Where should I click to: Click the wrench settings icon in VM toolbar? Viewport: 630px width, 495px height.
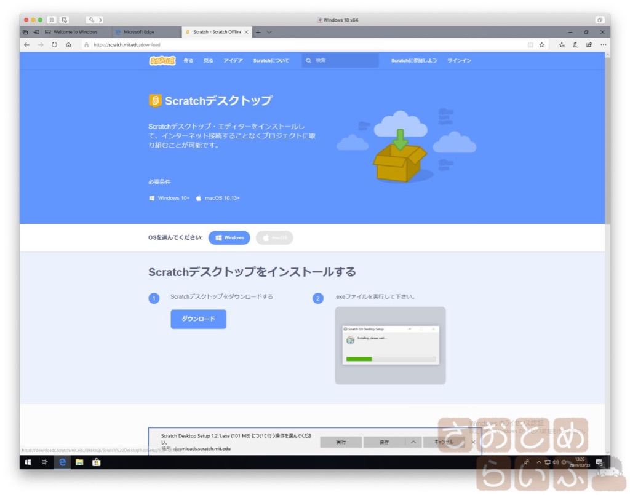92,20
